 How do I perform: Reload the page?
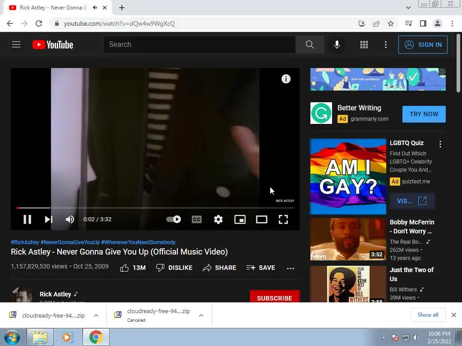click(39, 23)
